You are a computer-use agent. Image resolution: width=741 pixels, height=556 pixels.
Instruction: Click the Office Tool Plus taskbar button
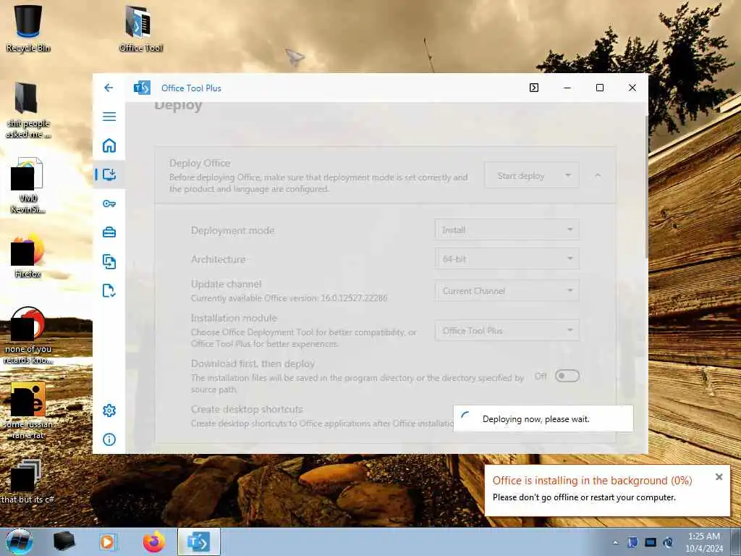click(x=198, y=542)
